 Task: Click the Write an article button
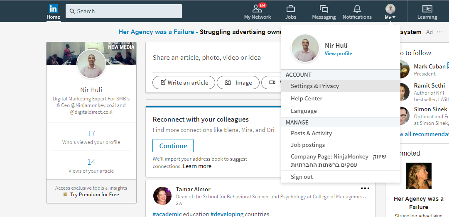[x=184, y=83]
